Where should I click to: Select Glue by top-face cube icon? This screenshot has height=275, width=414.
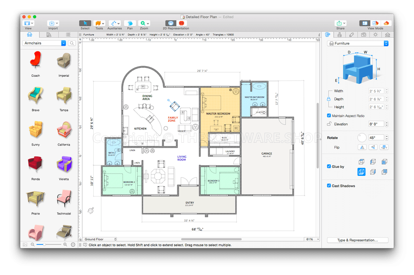tap(362, 162)
